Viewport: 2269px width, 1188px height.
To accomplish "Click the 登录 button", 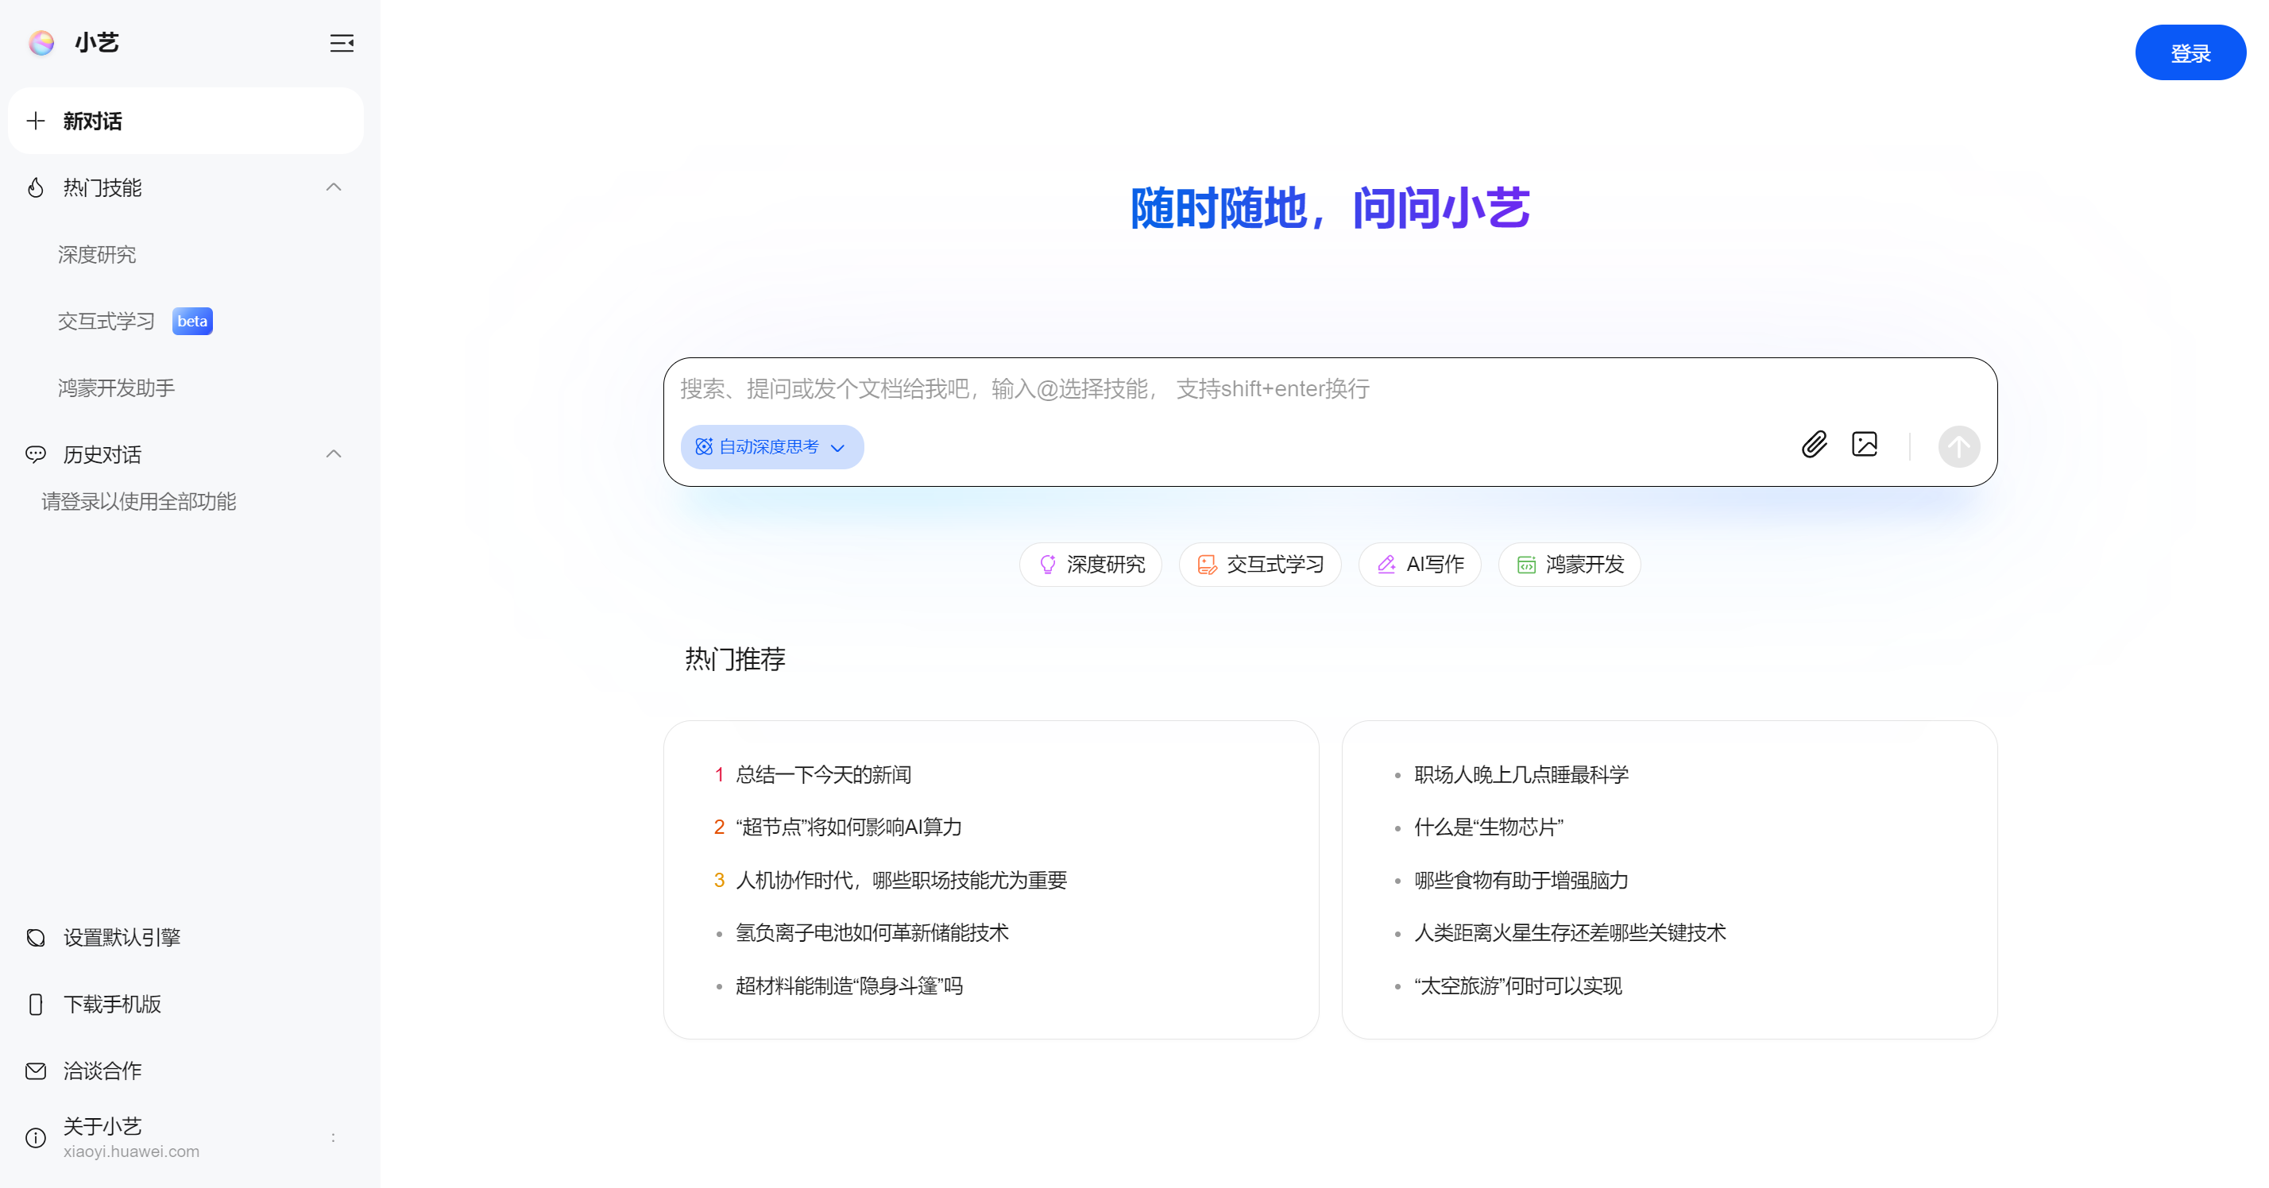I will click(x=2190, y=52).
